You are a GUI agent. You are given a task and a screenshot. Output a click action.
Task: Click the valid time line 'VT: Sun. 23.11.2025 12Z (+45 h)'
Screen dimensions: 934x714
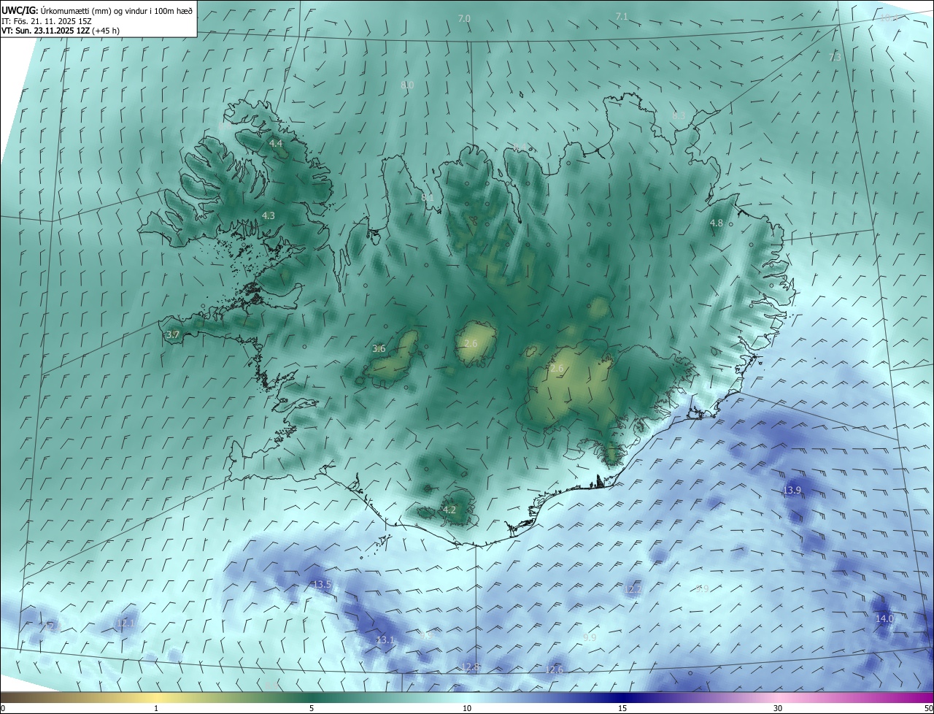click(61, 31)
